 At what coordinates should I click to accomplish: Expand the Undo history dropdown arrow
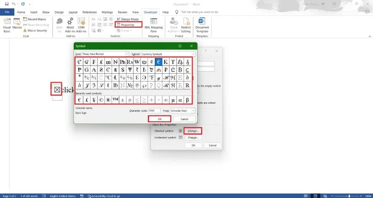click(x=18, y=4)
